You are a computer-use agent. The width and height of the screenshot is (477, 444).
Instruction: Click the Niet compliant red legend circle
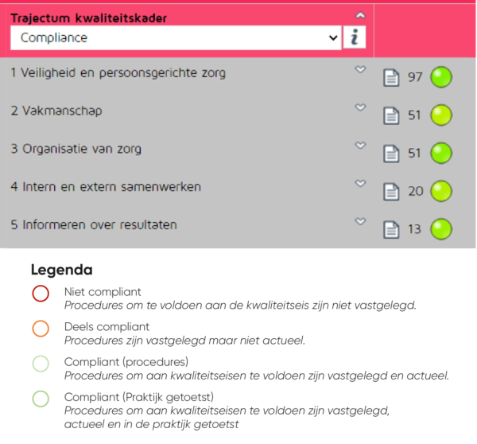click(x=41, y=294)
